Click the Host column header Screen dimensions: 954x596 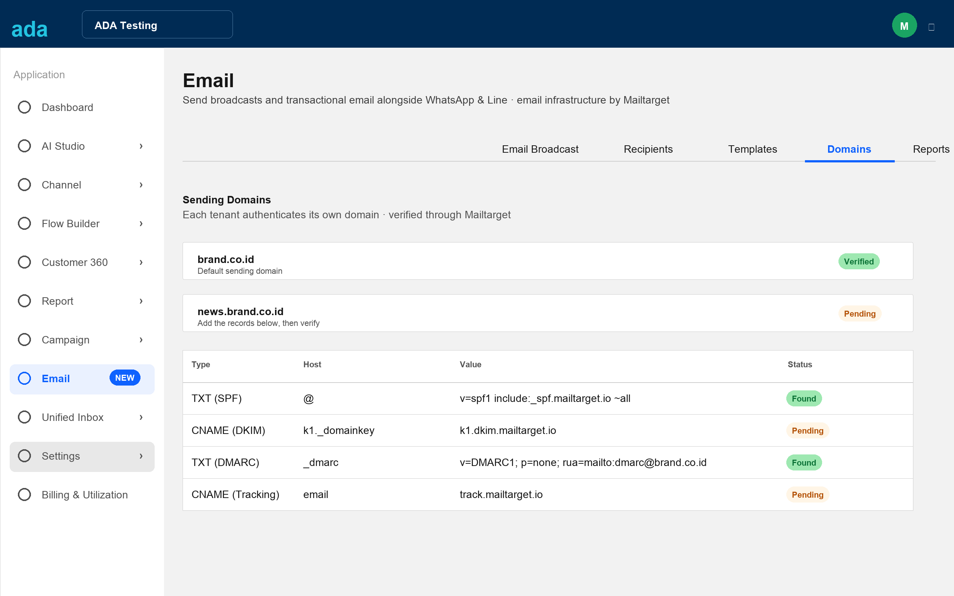[312, 364]
